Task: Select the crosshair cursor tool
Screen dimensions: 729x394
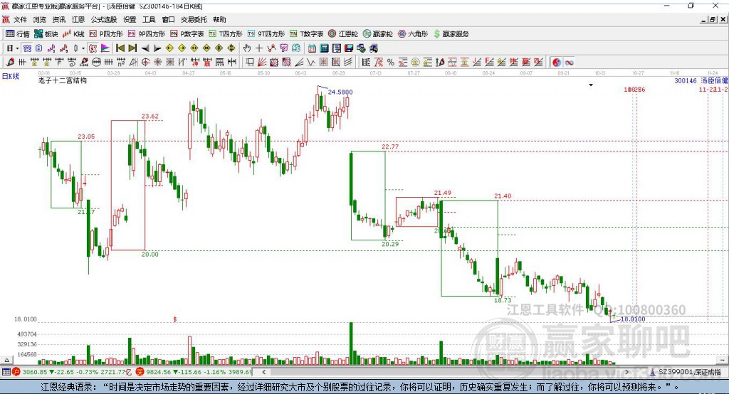Action: (x=259, y=48)
